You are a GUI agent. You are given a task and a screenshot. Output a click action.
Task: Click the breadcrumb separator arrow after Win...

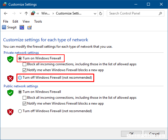53,14
